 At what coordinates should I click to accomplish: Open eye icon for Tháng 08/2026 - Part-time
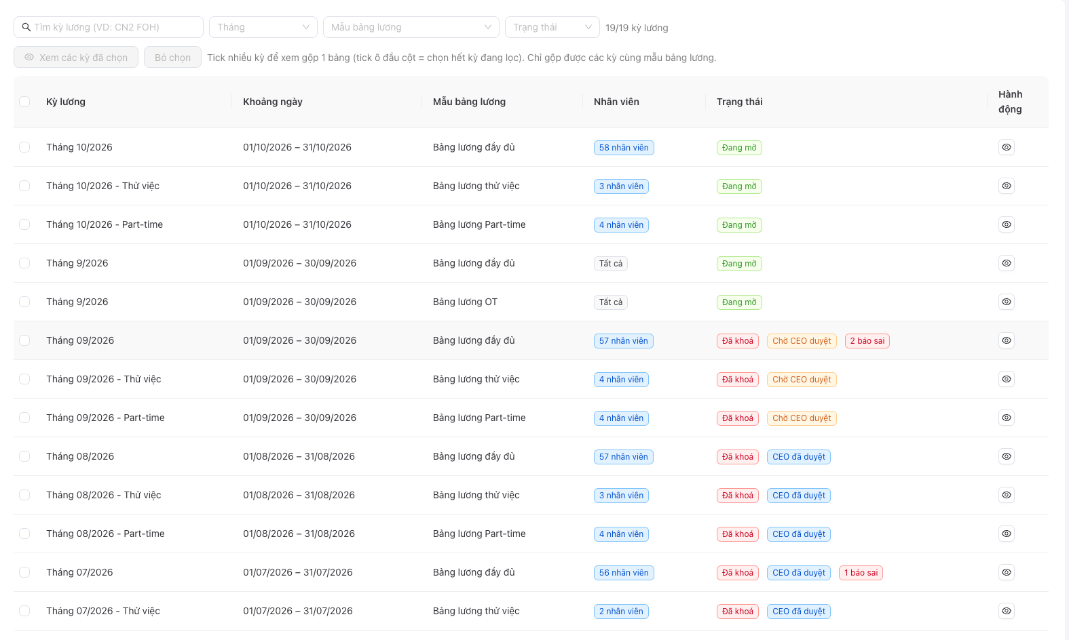(x=1007, y=534)
